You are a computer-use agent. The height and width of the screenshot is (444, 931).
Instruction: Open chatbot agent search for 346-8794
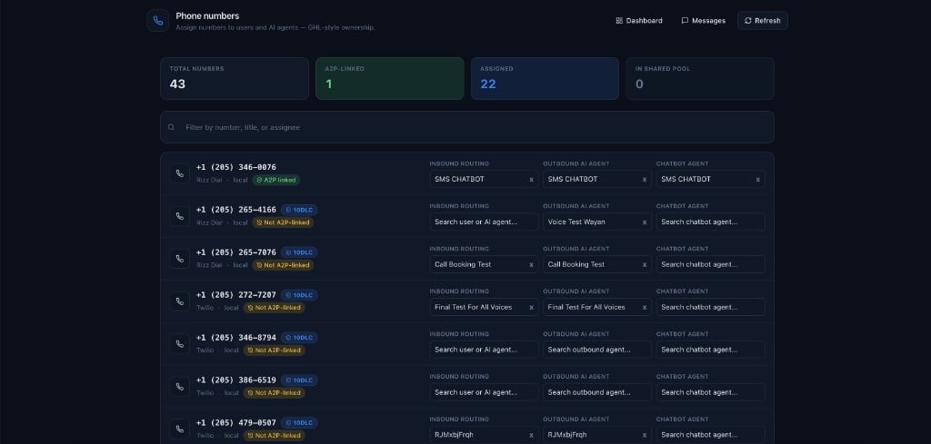(711, 350)
